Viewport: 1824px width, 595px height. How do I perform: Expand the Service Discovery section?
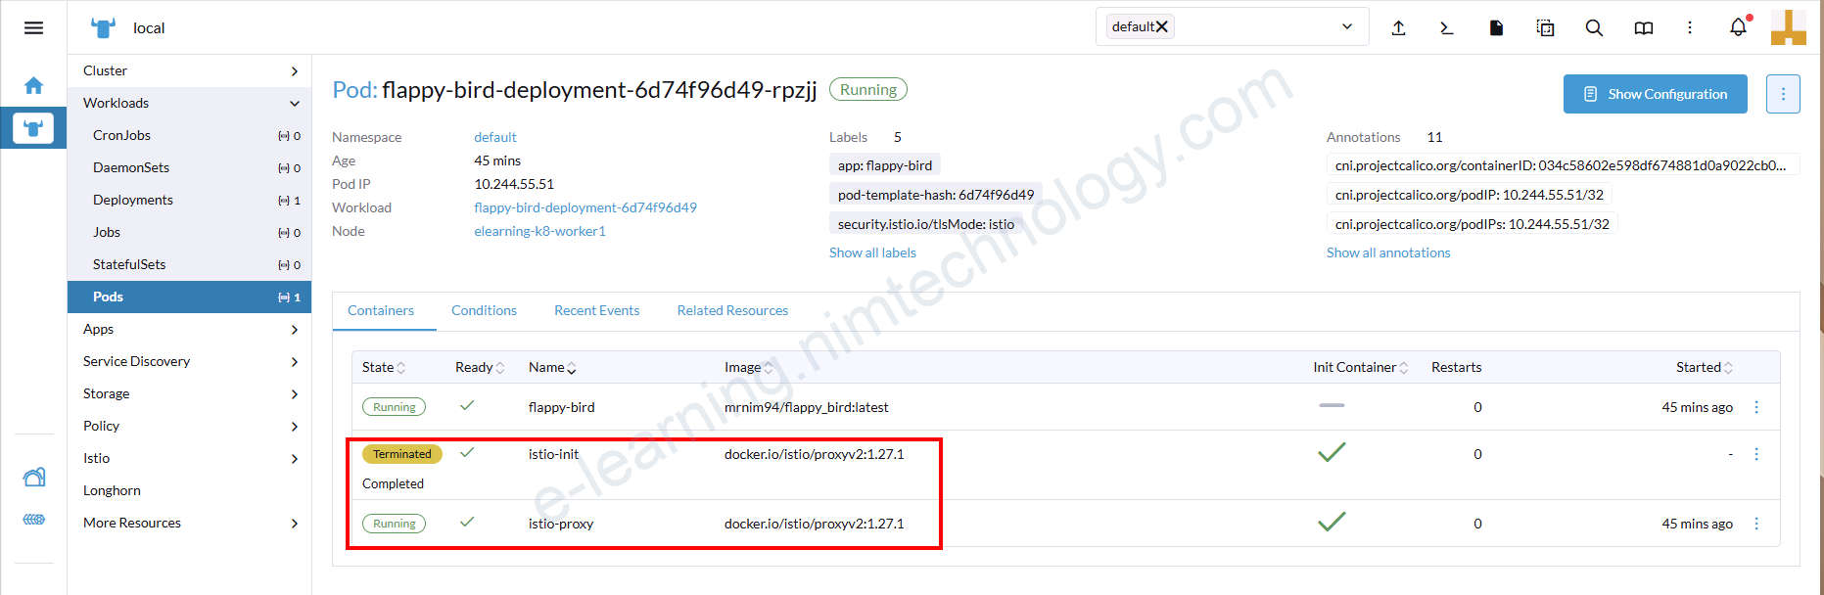click(x=294, y=362)
